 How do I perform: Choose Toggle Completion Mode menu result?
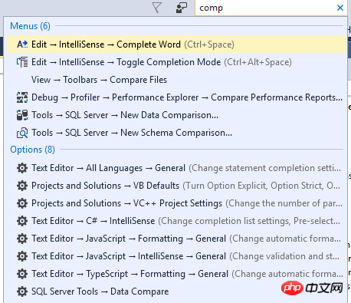coord(176,62)
